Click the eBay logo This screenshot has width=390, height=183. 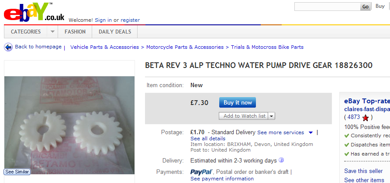(x=34, y=13)
